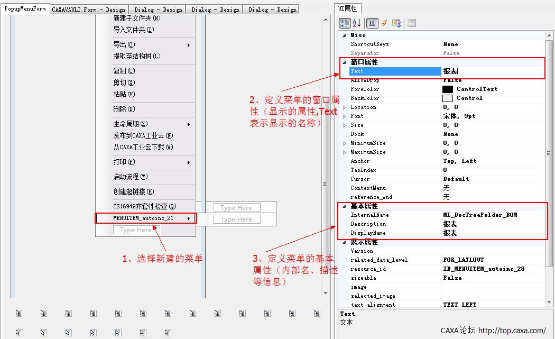Select 创建超链接(H) menu item
This screenshot has height=339, width=555.
tap(133, 191)
